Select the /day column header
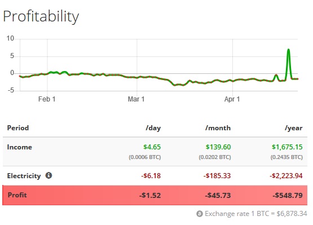The width and height of the screenshot is (313, 225). coord(153,128)
